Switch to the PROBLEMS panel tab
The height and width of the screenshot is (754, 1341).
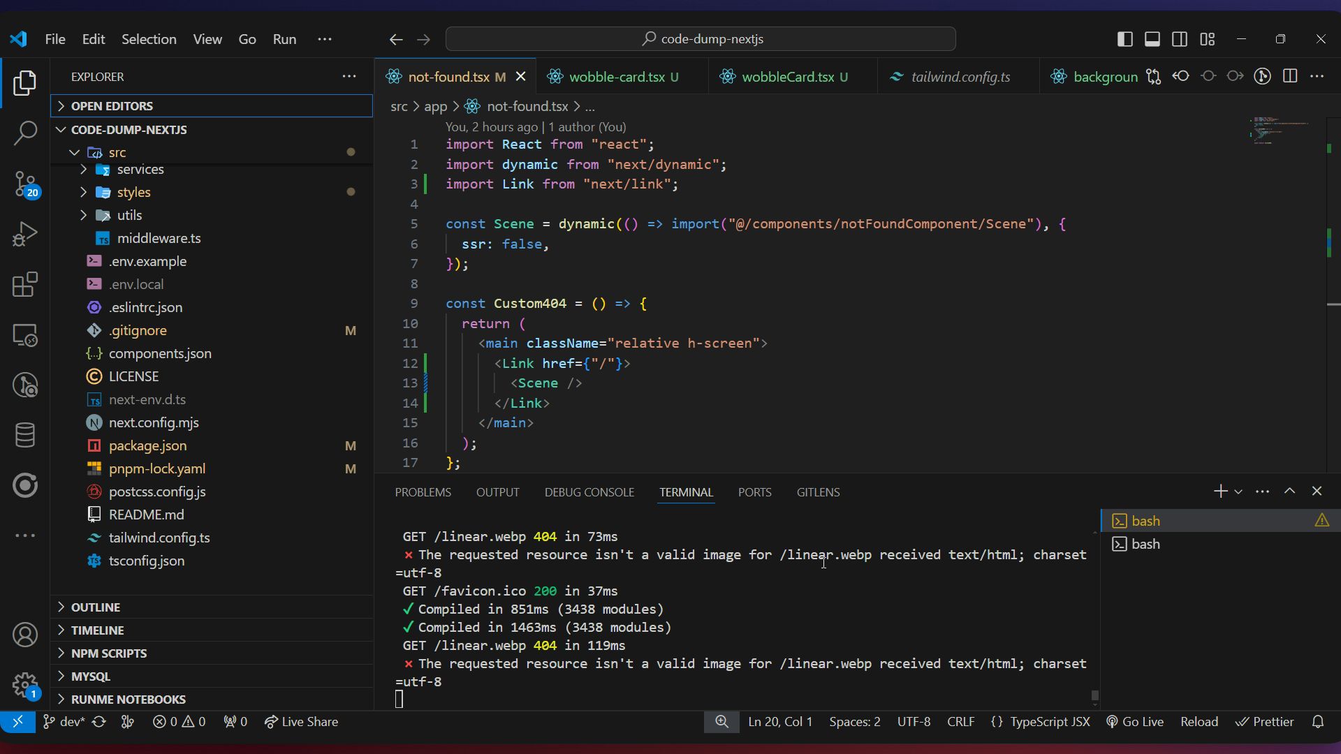pos(423,492)
